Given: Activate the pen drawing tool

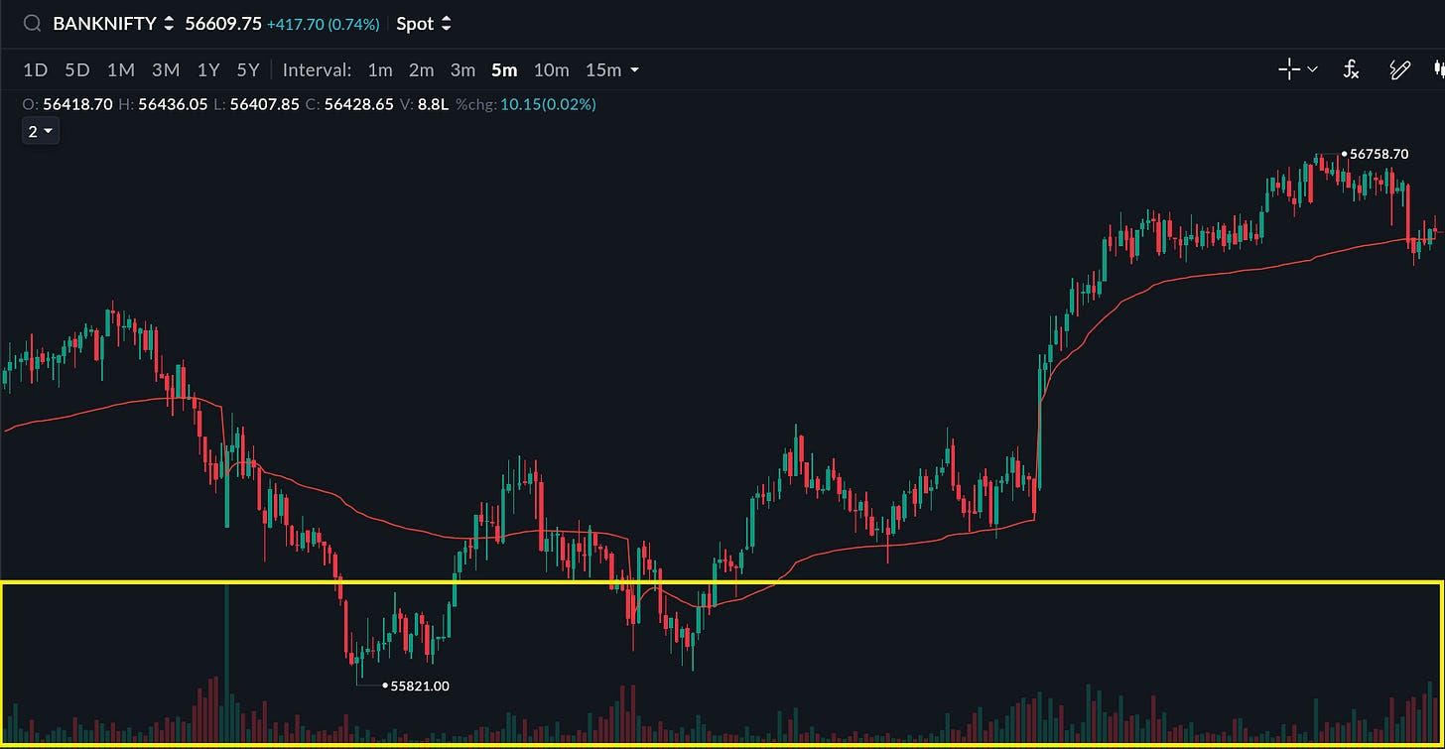Looking at the screenshot, I should click(x=1399, y=69).
